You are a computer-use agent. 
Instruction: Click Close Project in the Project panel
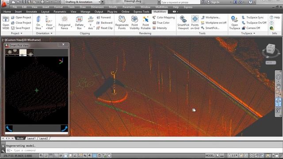pos(21,23)
